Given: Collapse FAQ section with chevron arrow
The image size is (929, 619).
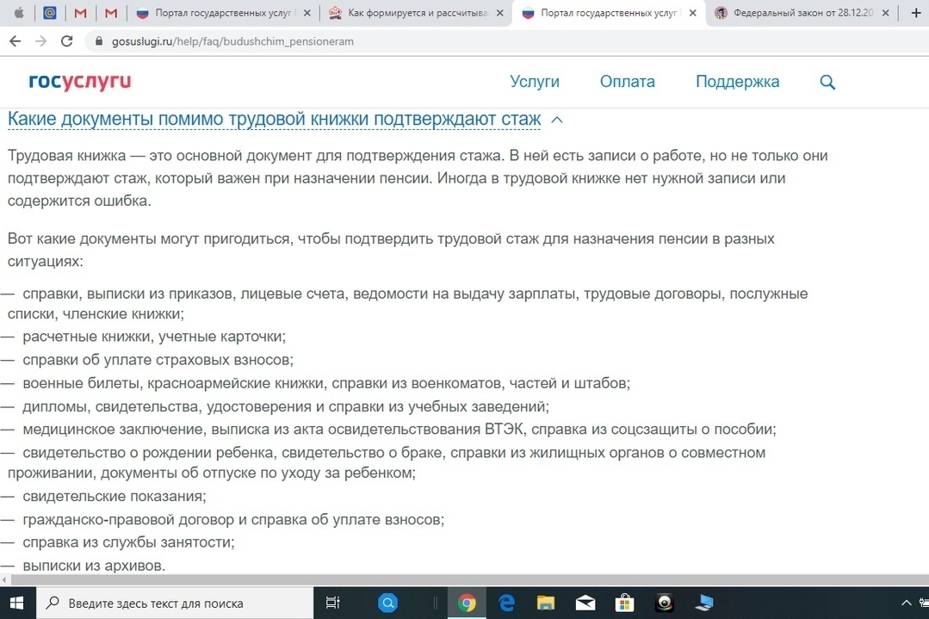Looking at the screenshot, I should 556,120.
